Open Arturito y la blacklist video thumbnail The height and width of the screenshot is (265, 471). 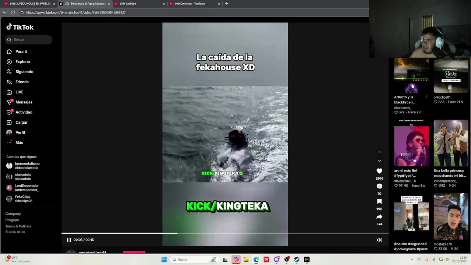pos(411,76)
